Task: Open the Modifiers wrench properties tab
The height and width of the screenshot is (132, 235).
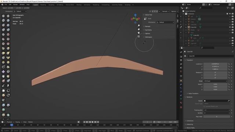Action: pos(181,84)
